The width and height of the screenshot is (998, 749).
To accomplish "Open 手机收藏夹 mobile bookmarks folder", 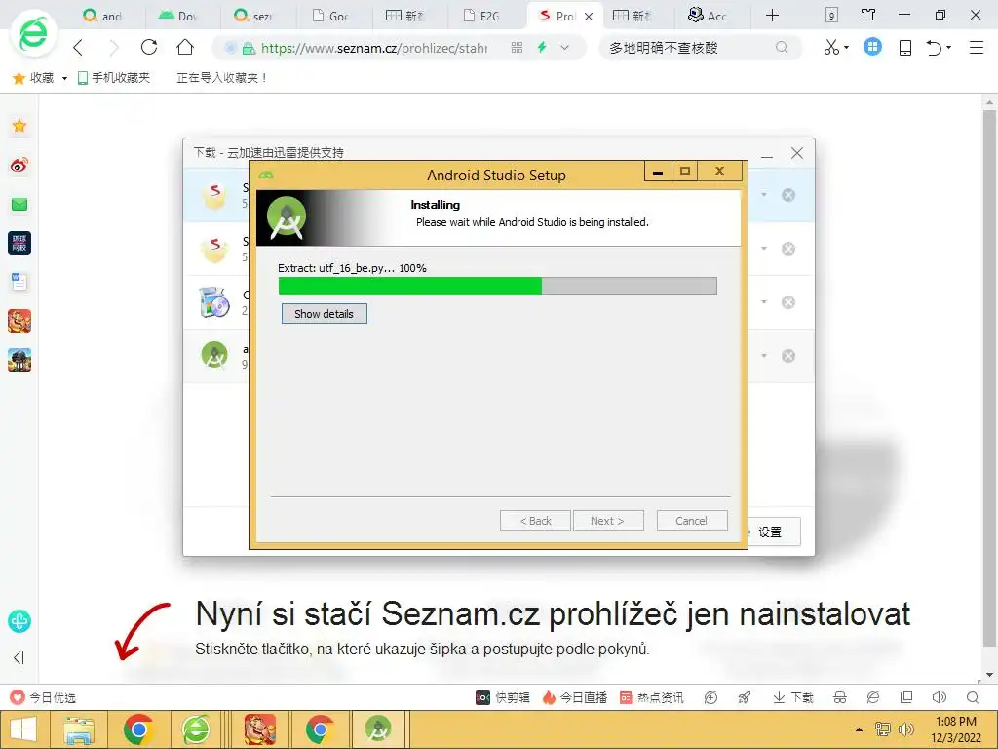I will click(x=113, y=78).
